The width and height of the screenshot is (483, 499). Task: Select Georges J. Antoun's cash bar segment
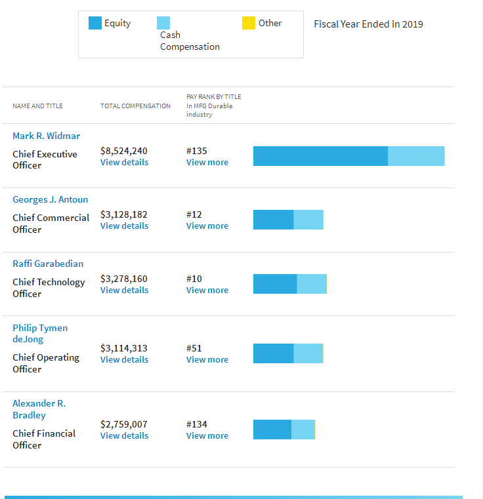pyautogui.click(x=308, y=220)
